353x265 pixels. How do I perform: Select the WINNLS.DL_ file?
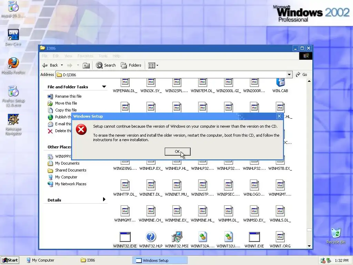click(280, 214)
